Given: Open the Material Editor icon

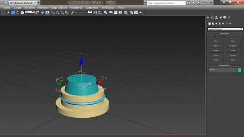Looking at the screenshot, I should click(x=126, y=13).
